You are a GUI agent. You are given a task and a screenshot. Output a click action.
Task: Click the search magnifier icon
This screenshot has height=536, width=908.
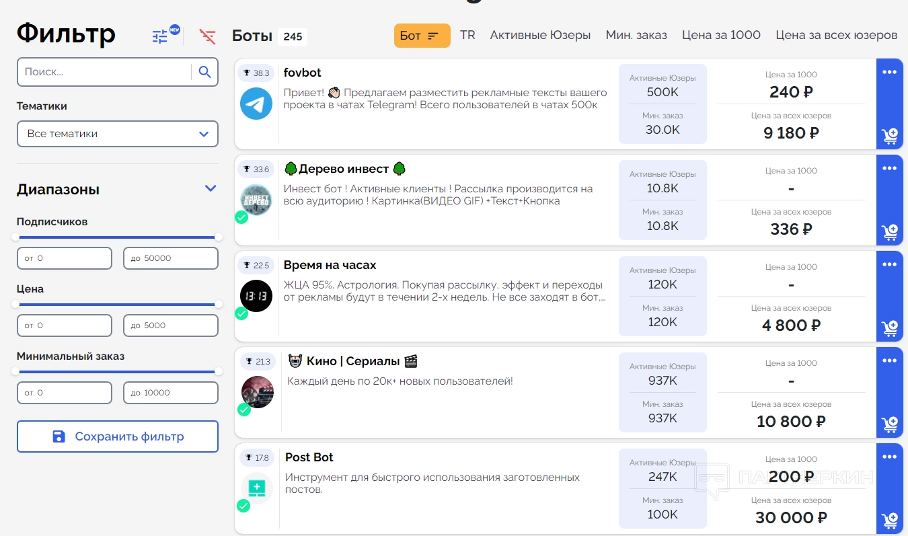click(205, 72)
